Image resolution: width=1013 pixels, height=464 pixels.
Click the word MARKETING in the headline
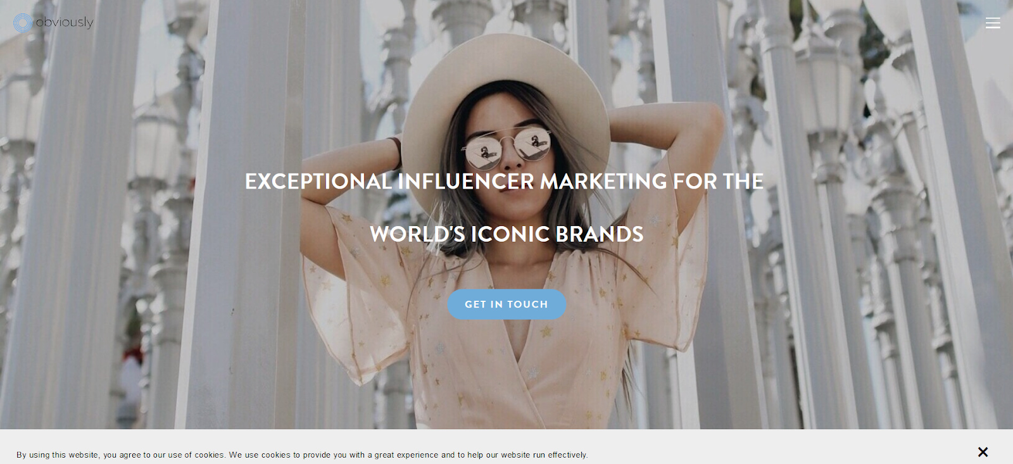603,182
